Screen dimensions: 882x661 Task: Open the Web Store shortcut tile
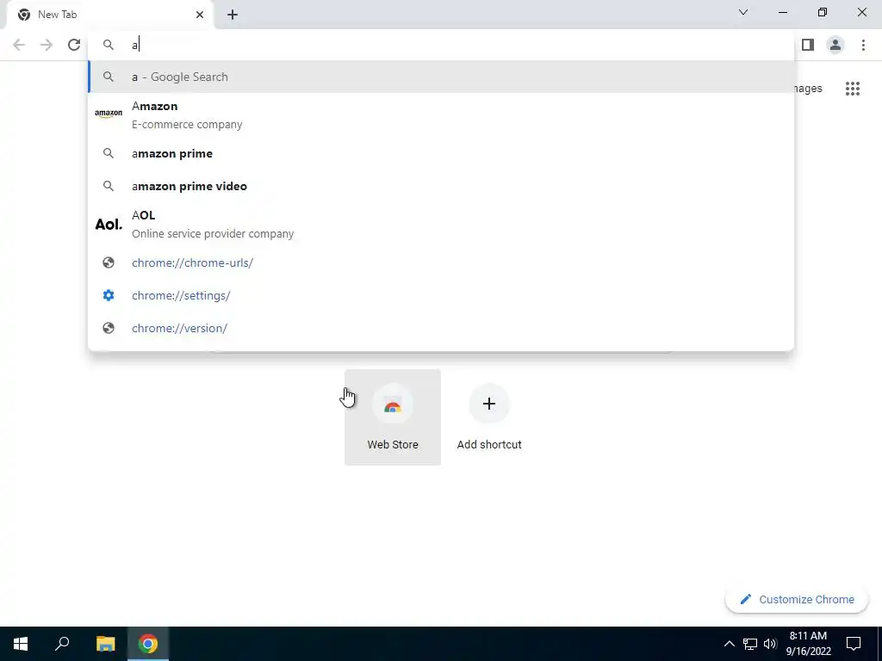click(393, 417)
